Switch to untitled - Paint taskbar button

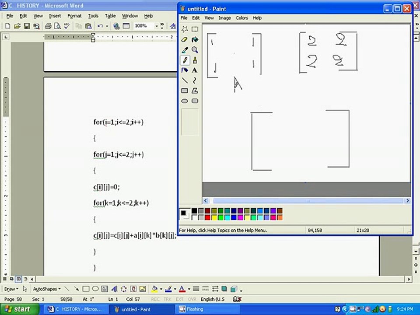pyautogui.click(x=142, y=309)
